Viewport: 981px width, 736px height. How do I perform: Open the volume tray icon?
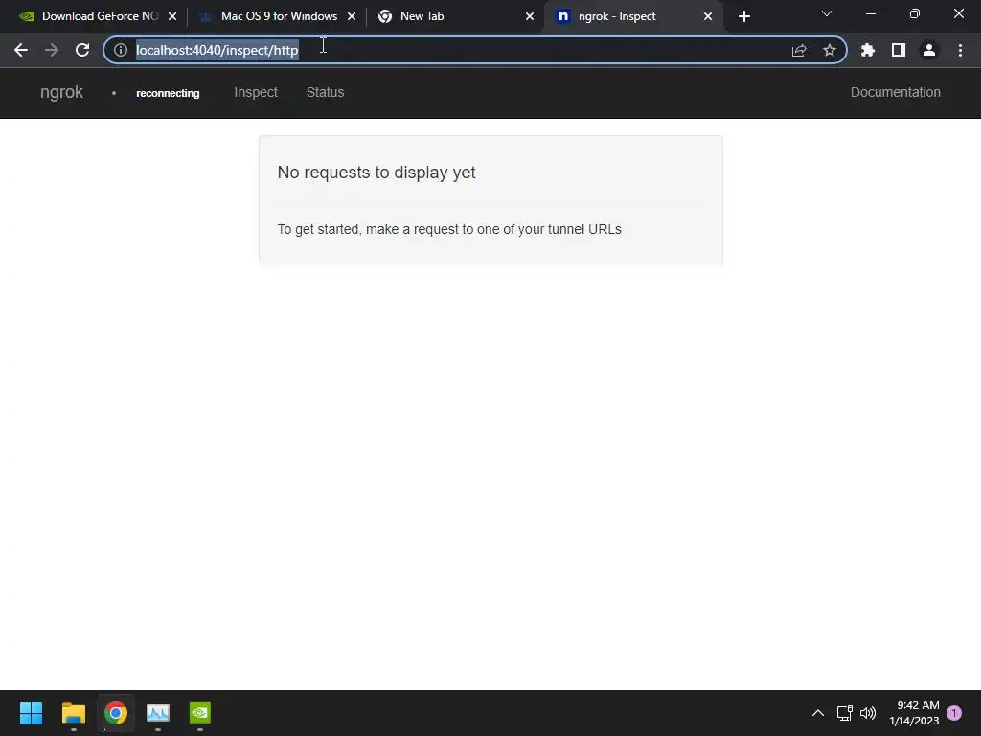(x=868, y=713)
